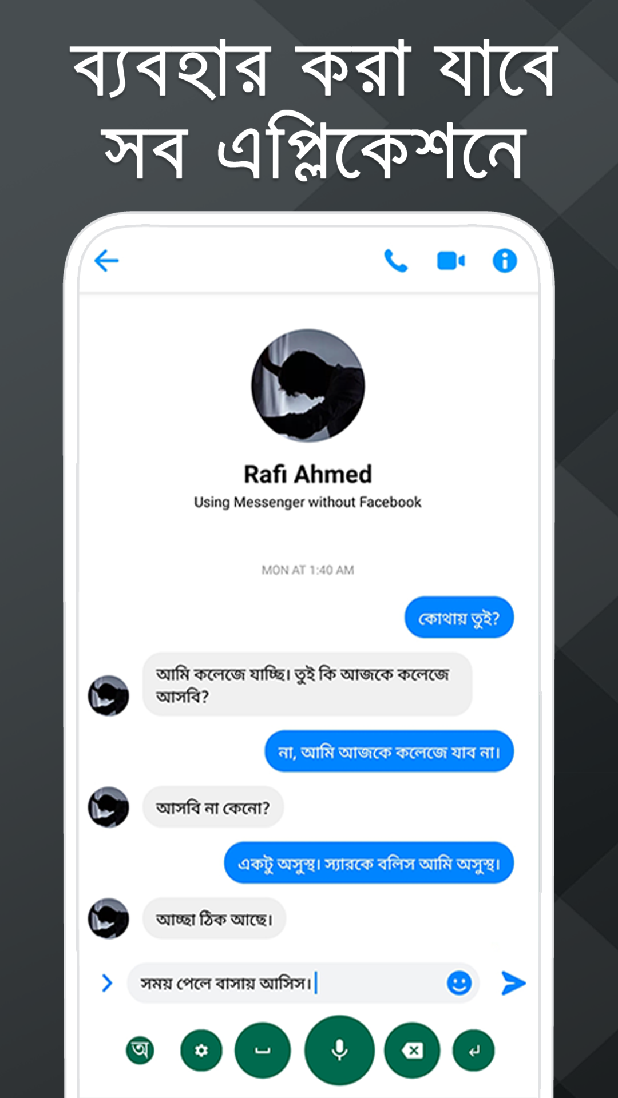This screenshot has height=1098, width=618.
Task: Tap avatar beside 'আচ্ছা ঠিক আছে' message
Action: click(x=108, y=918)
